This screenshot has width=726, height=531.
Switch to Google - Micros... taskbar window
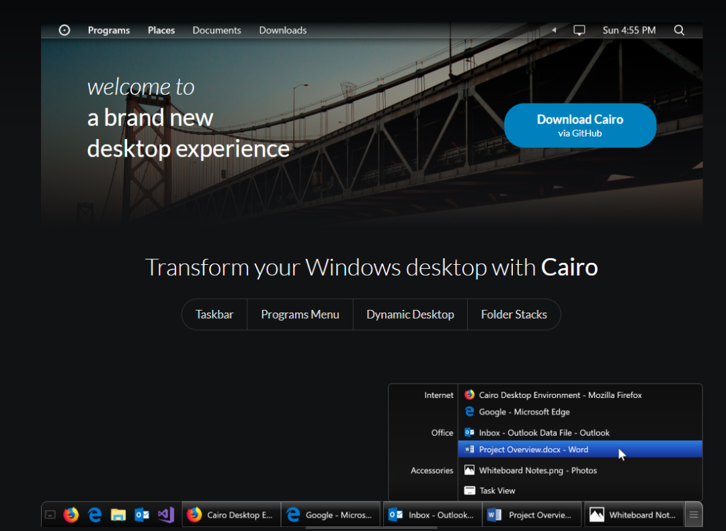(331, 515)
